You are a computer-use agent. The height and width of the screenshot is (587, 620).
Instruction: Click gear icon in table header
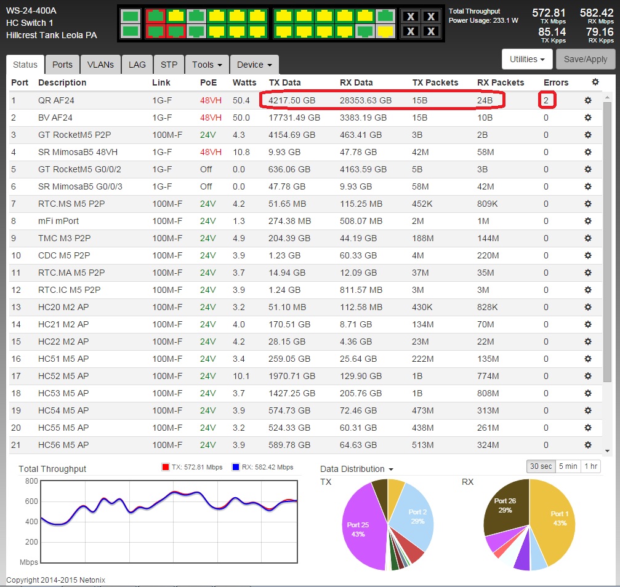pyautogui.click(x=595, y=82)
